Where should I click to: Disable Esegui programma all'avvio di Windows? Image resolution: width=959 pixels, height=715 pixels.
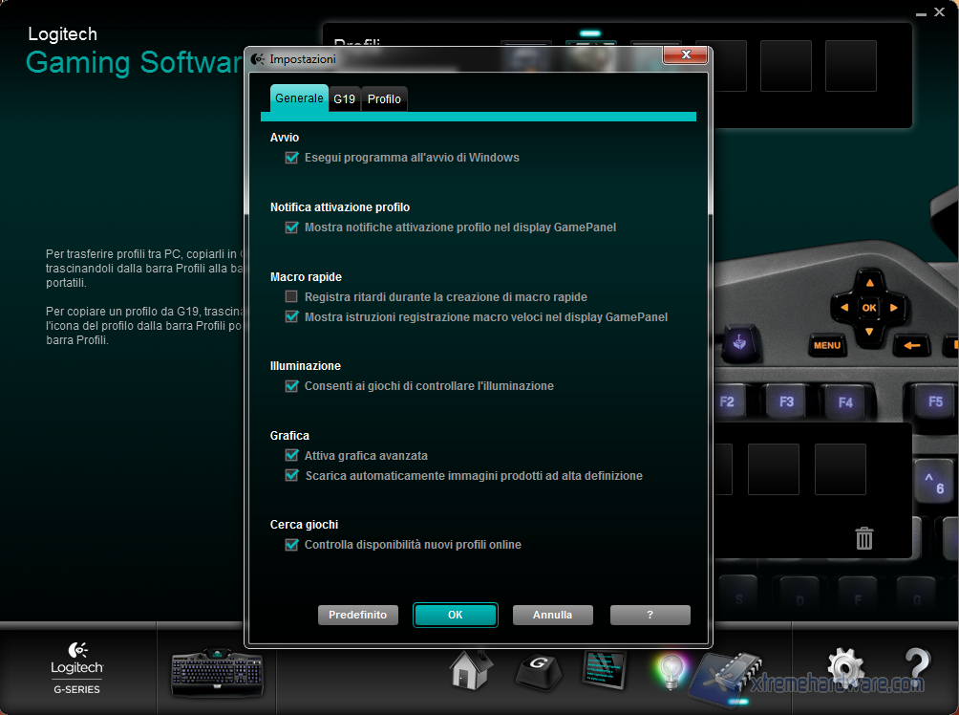tap(292, 158)
